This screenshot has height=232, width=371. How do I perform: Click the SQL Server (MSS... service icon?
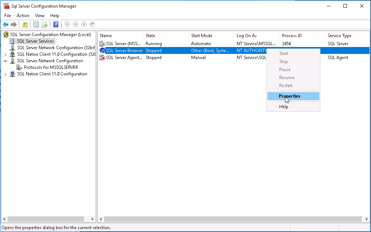point(102,44)
